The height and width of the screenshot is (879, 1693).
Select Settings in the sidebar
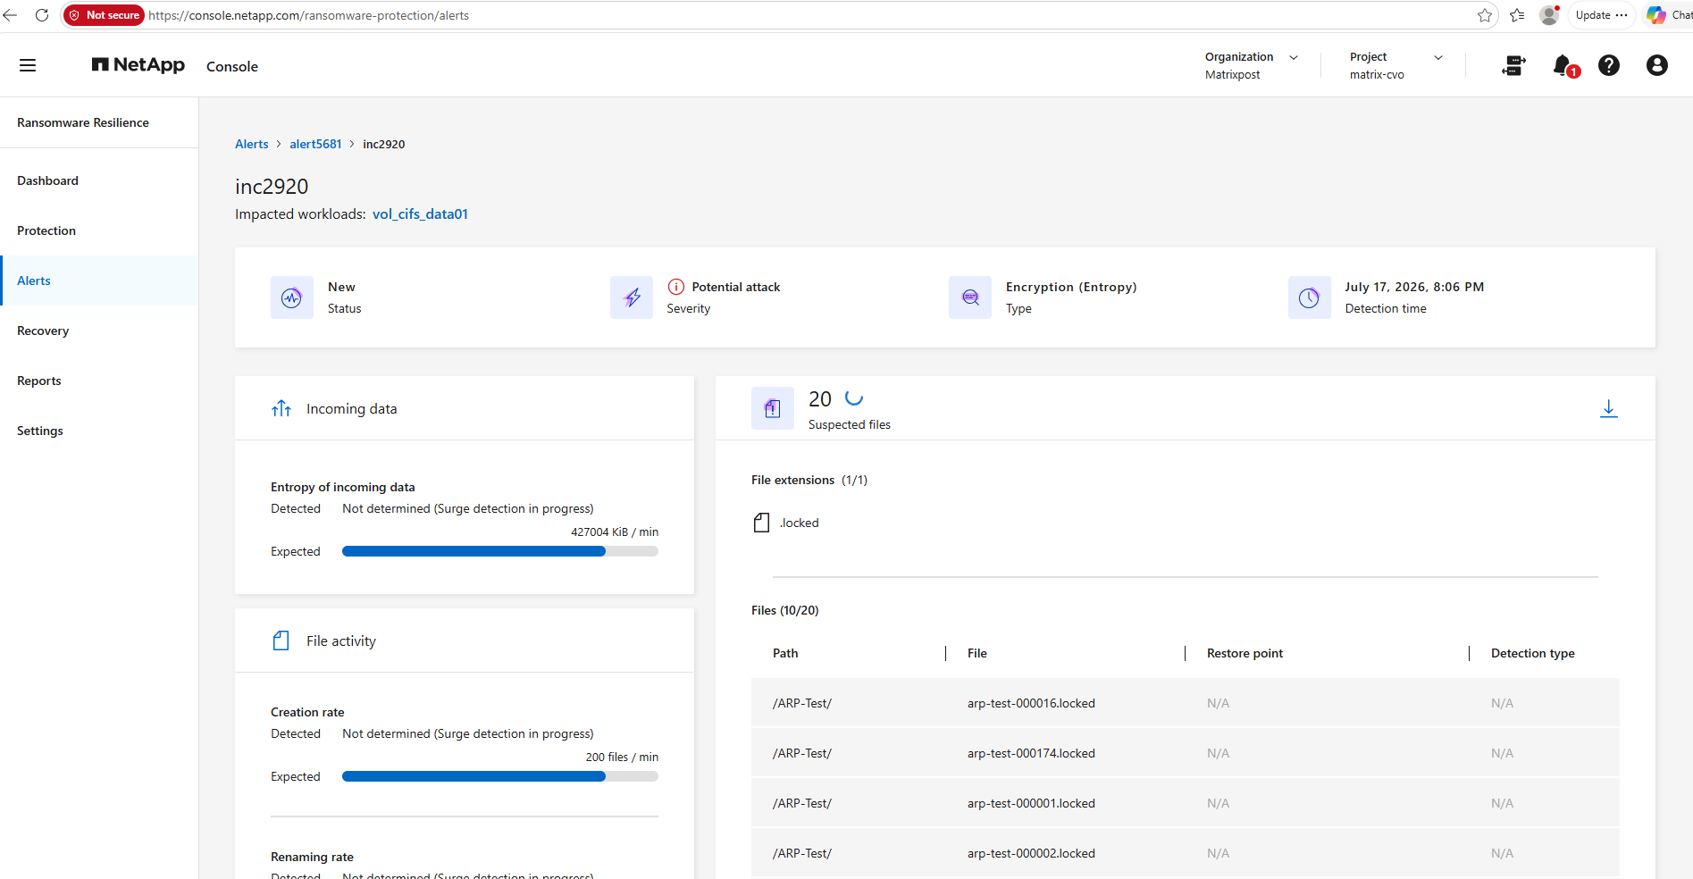point(40,431)
